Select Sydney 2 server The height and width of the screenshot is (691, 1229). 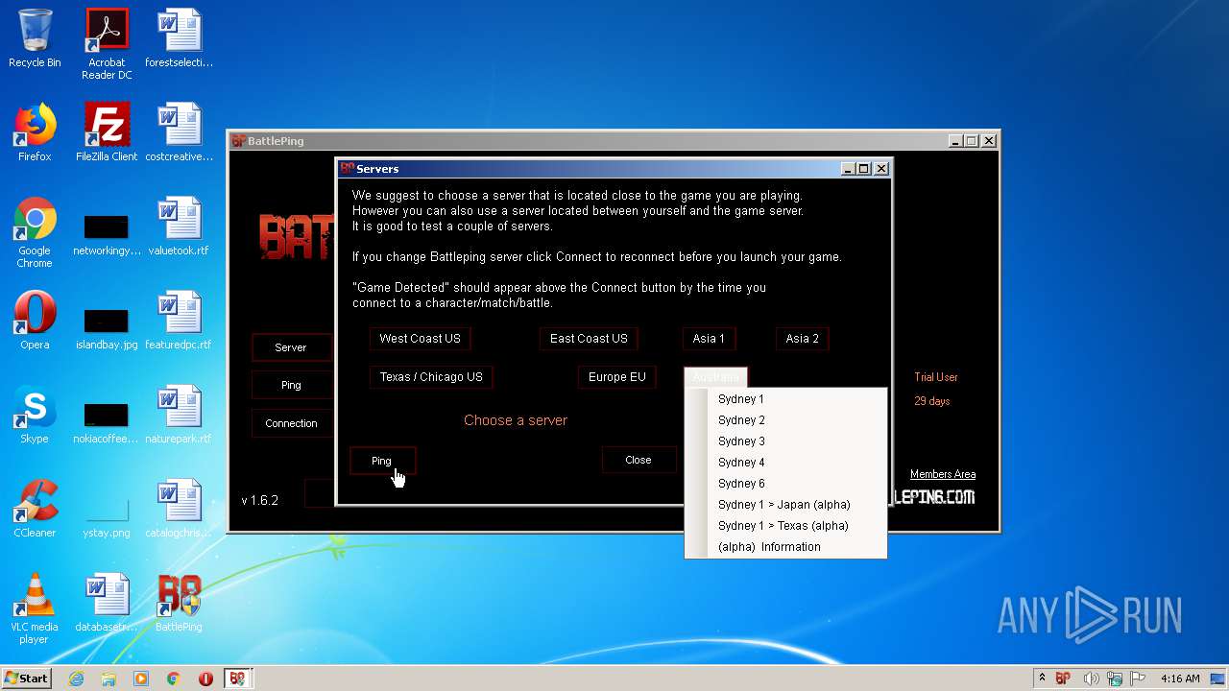tap(785, 420)
